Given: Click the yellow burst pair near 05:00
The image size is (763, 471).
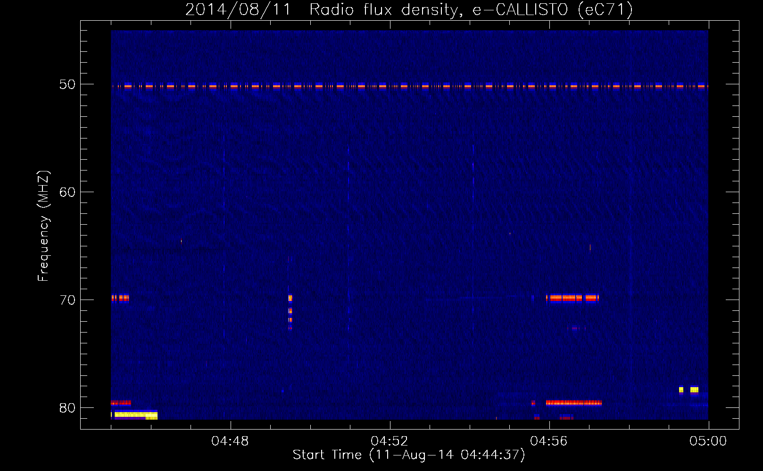Looking at the screenshot, I should [688, 390].
